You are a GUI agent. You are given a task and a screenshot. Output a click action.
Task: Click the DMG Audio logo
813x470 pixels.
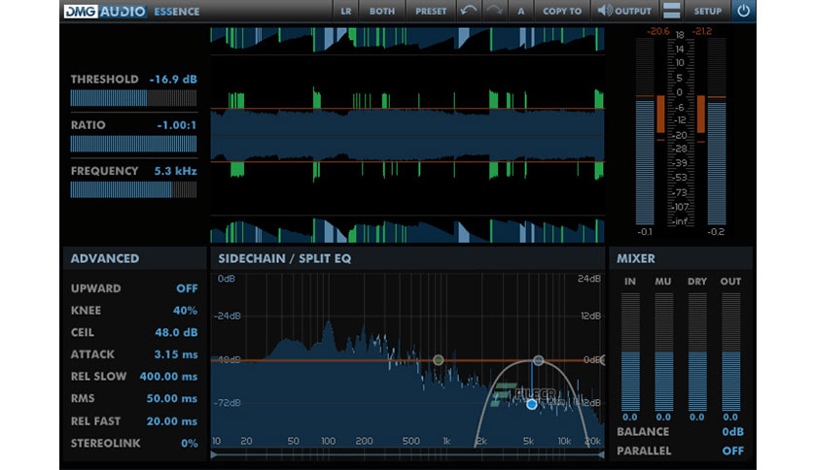107,12
